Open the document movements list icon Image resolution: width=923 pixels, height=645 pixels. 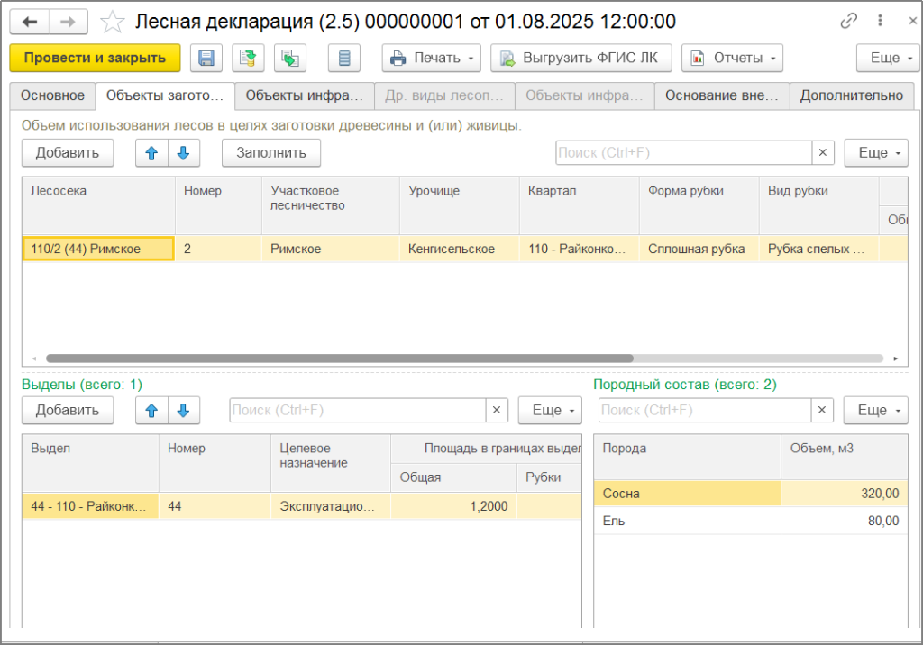tap(344, 58)
